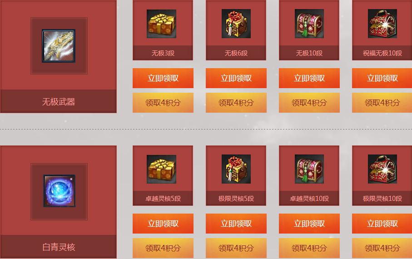Select the knotted chest icon above 极限灵核5段
Viewport: 412px width, 259px height.
click(x=236, y=169)
